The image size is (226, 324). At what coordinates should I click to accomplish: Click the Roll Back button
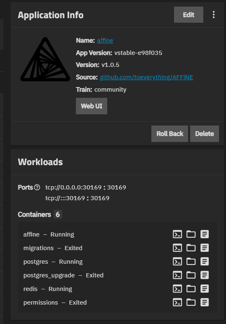pos(169,134)
